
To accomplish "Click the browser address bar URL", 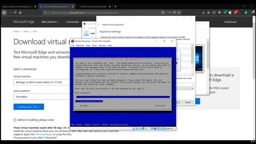I will 84,12.
